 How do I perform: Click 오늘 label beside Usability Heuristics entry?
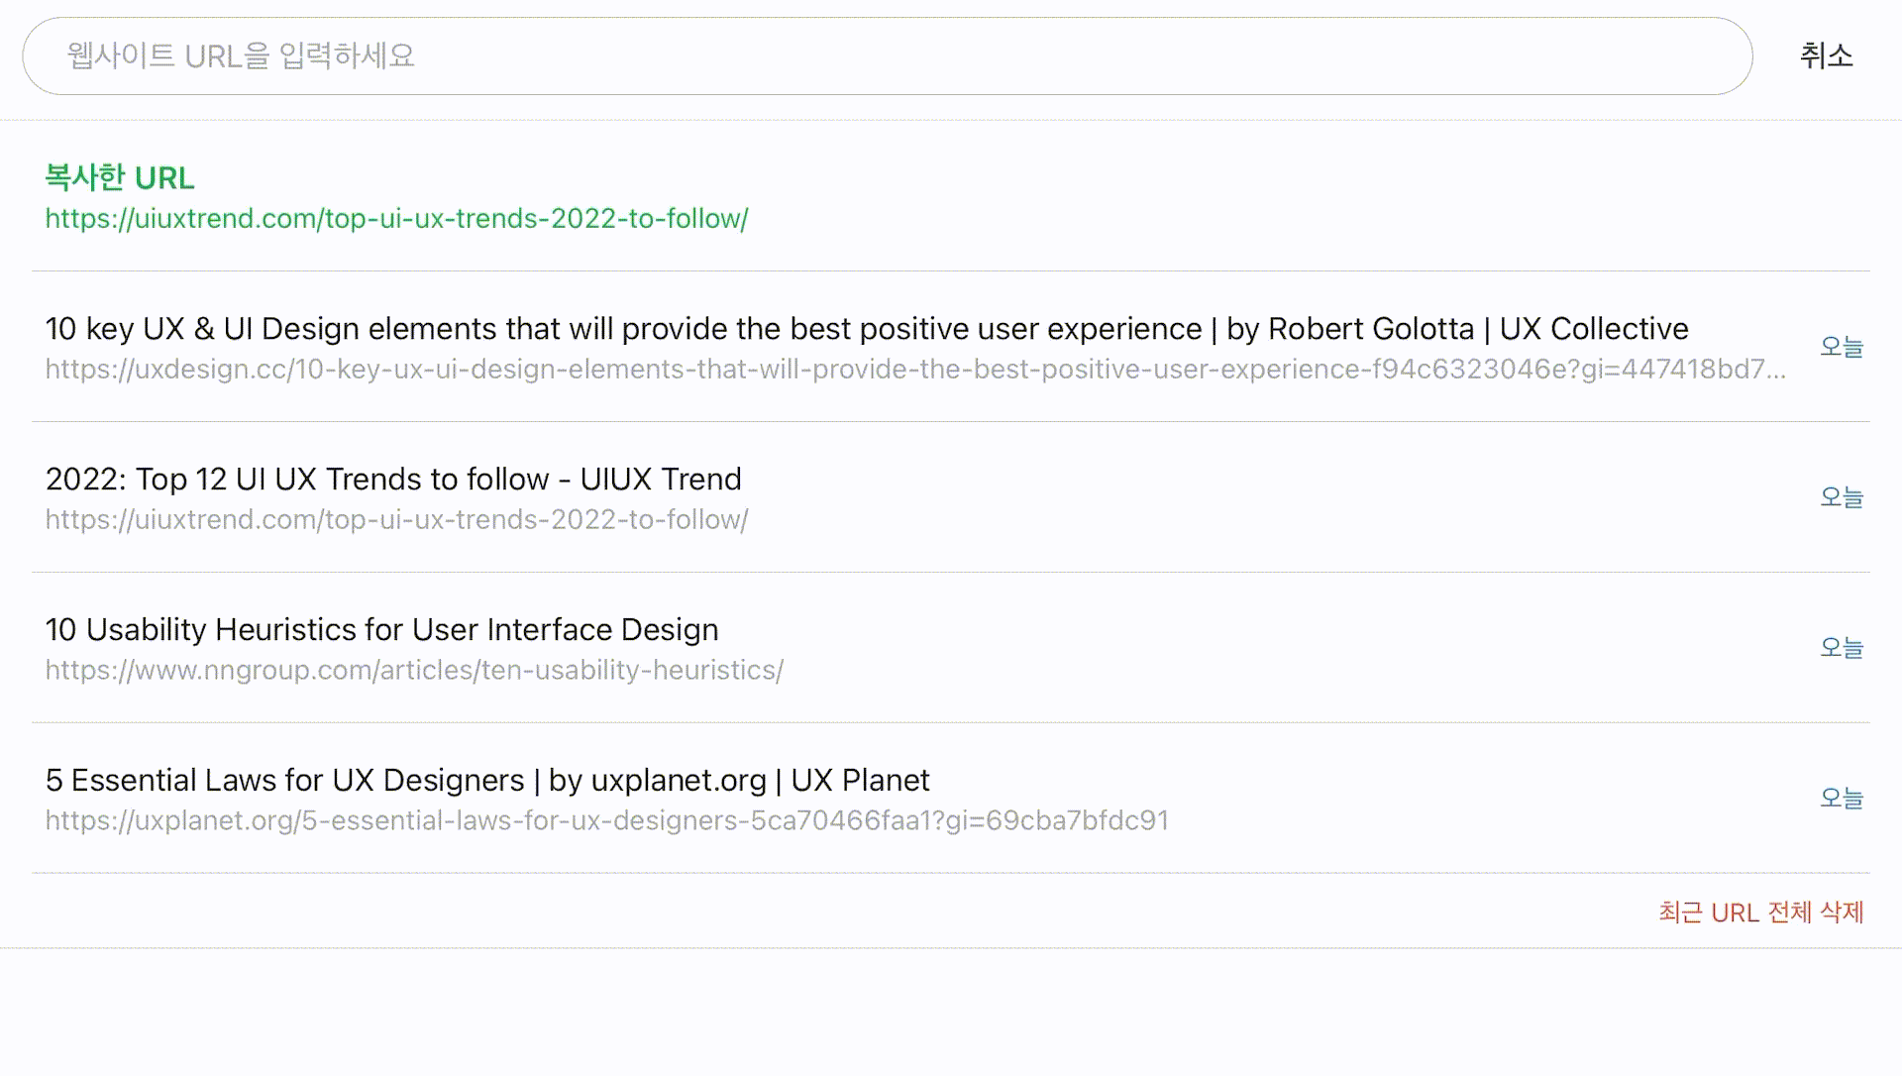click(x=1841, y=648)
